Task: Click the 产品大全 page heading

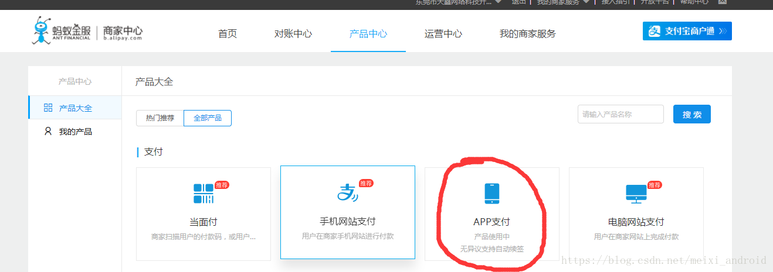Action: pos(154,81)
